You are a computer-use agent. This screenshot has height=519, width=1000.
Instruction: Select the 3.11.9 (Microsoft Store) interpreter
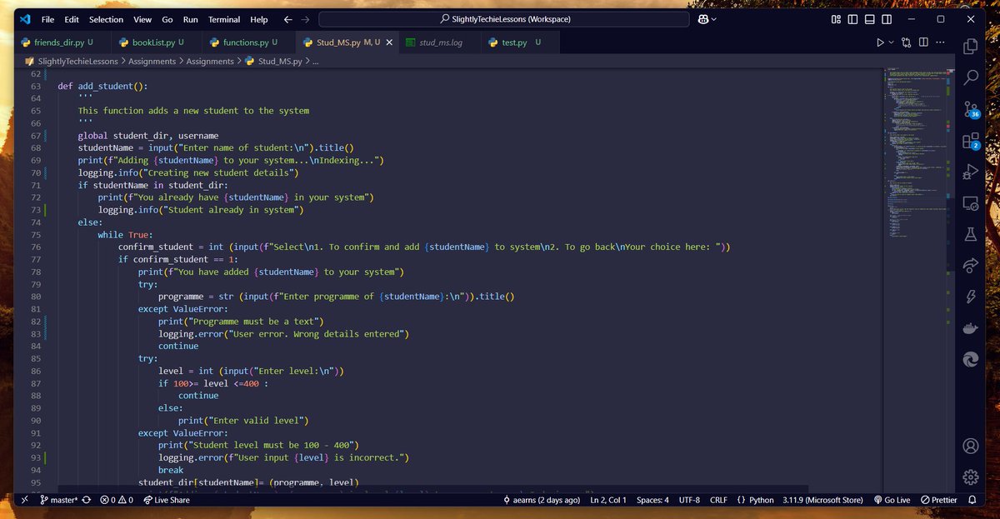tap(824, 500)
